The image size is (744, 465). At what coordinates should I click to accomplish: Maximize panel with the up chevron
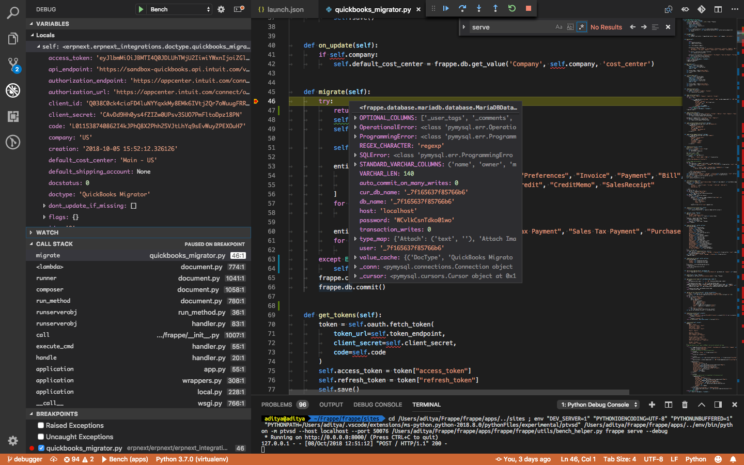702,405
